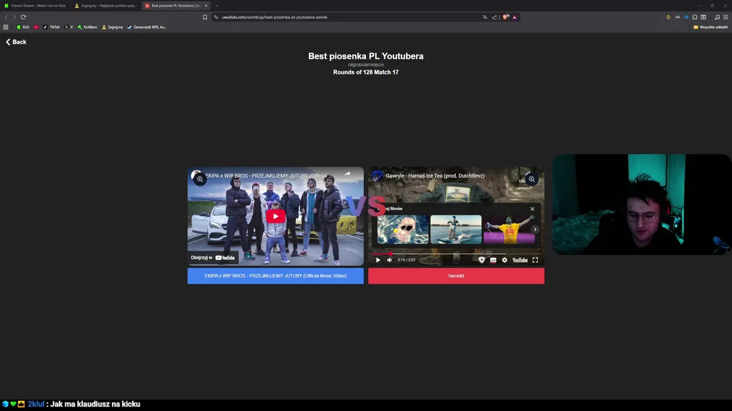This screenshot has width=732, height=411.
Task: Share the EKIPA video via Udostępnij
Action: (347, 176)
